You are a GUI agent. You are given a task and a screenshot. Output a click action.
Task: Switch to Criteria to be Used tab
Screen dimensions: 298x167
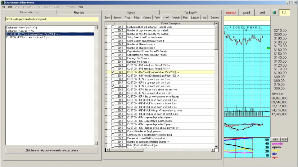pos(30,12)
